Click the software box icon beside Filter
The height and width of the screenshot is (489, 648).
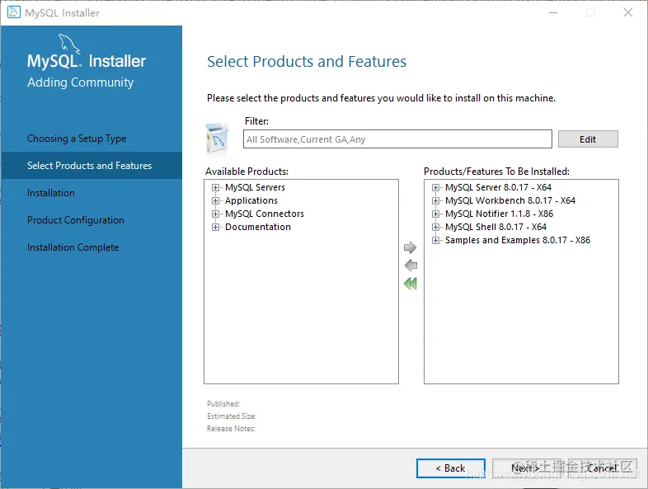(217, 139)
